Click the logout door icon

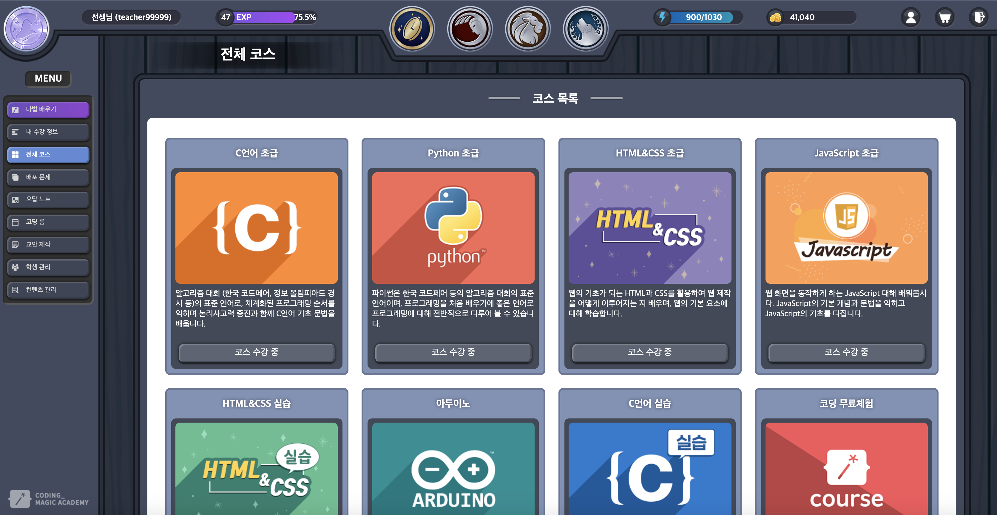pos(979,17)
